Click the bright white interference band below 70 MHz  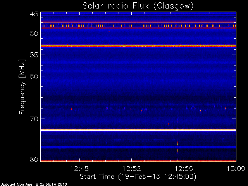[138, 130]
